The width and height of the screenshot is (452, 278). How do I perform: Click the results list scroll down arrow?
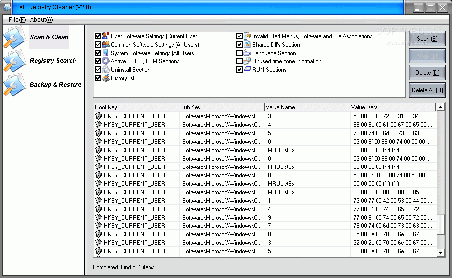tap(440, 253)
